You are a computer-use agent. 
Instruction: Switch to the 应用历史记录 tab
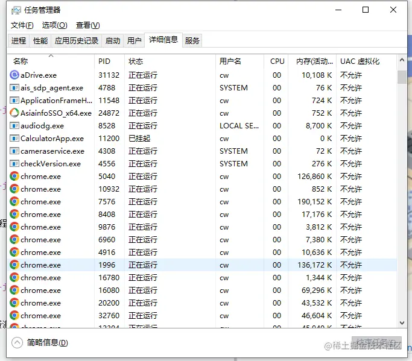(77, 41)
